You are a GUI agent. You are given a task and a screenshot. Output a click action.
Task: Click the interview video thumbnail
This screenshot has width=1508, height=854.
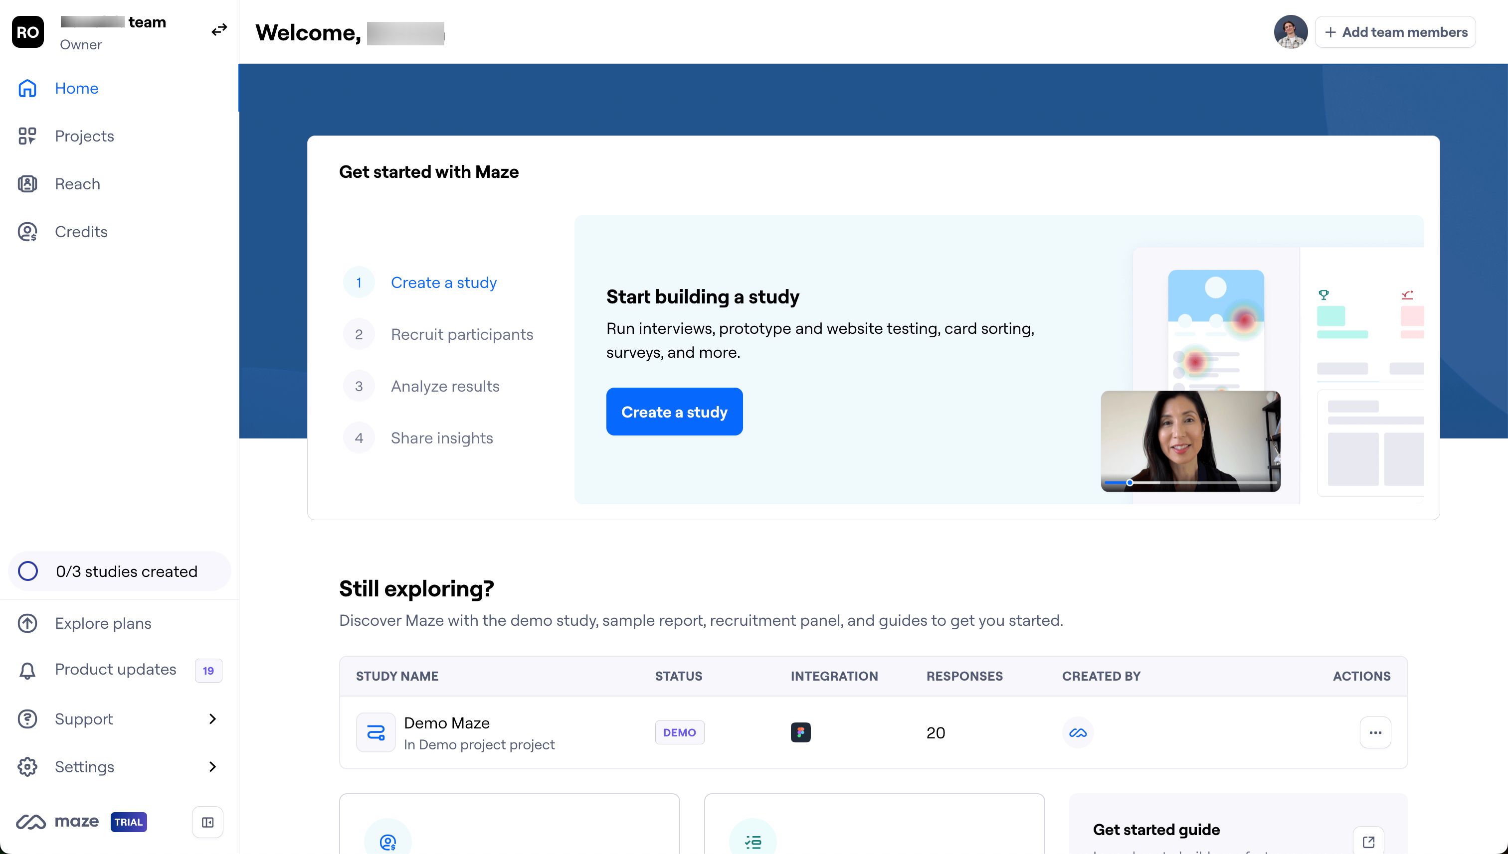(x=1190, y=441)
